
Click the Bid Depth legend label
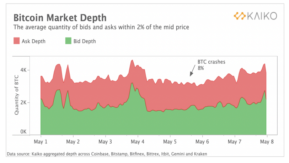tap(85, 41)
